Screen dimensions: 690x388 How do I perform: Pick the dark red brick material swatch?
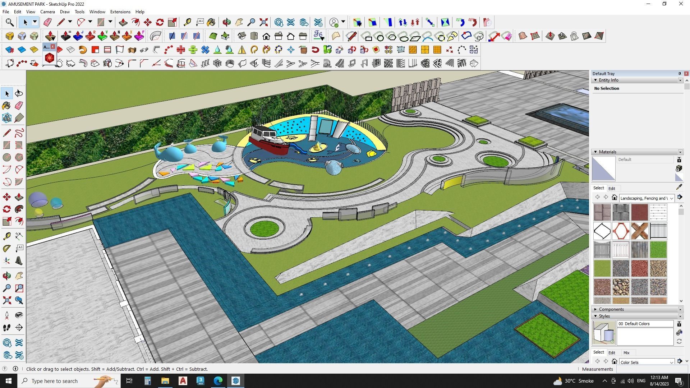(x=639, y=212)
